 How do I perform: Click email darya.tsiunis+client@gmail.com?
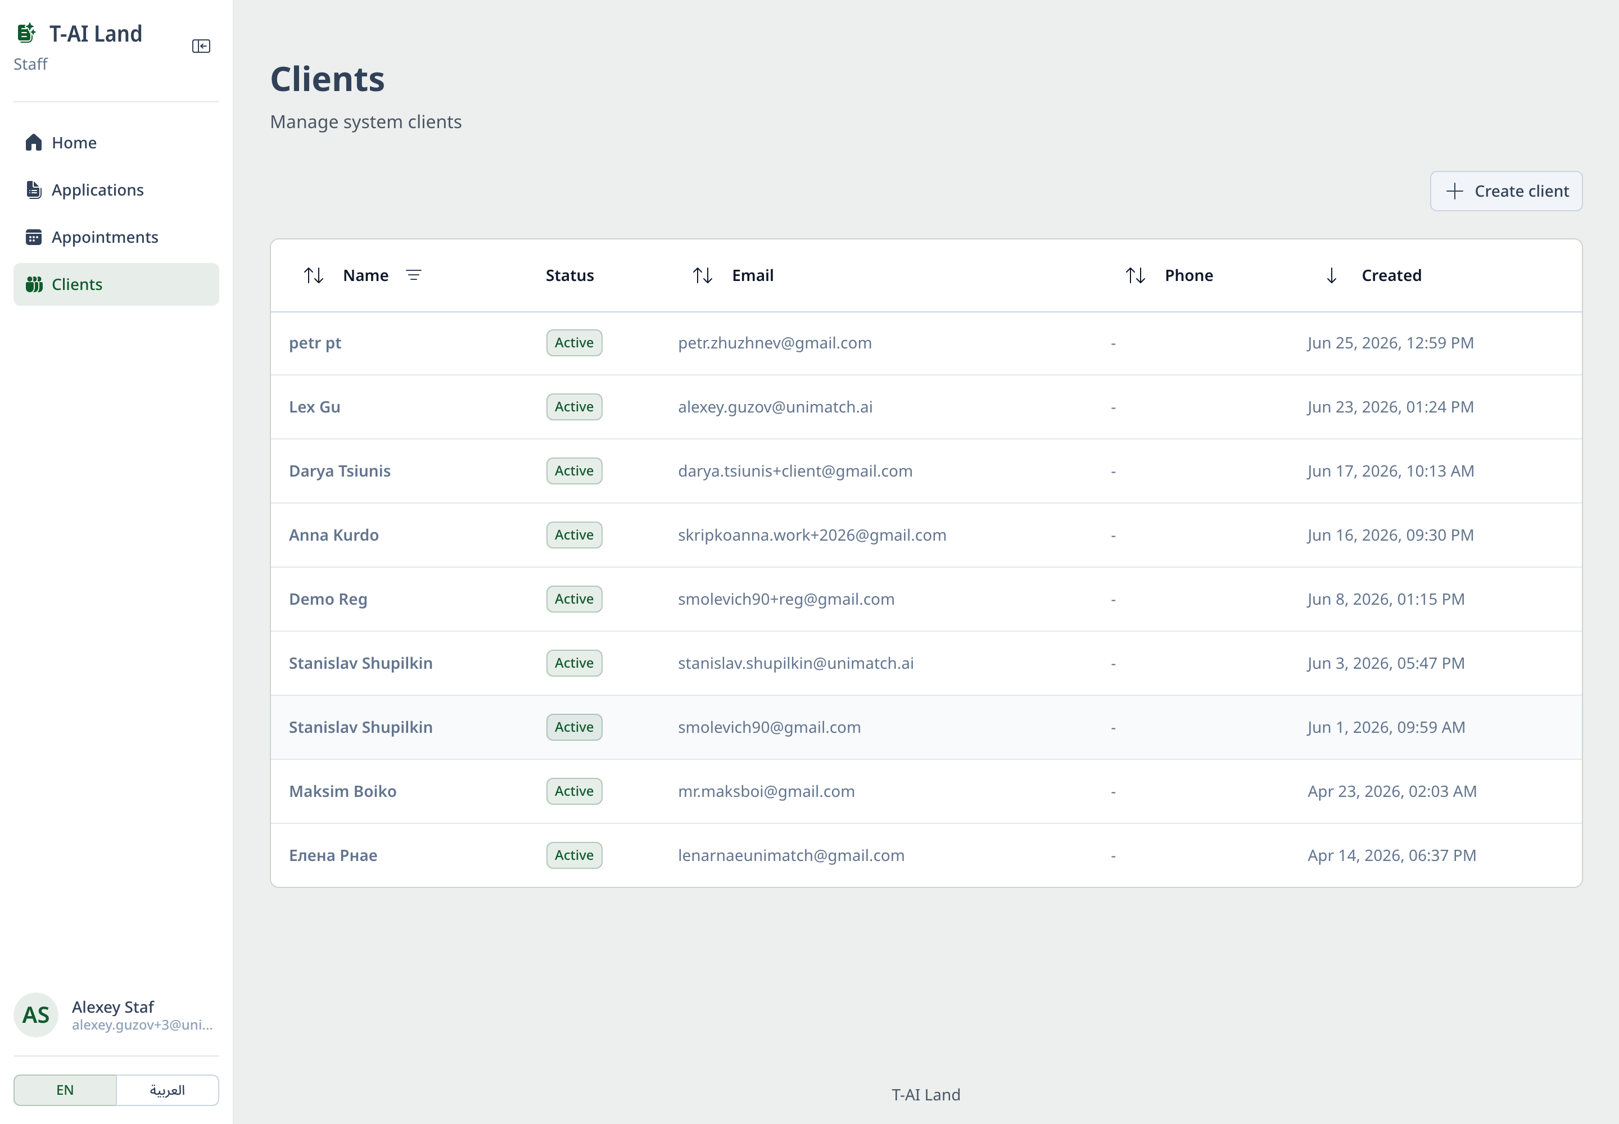click(795, 471)
